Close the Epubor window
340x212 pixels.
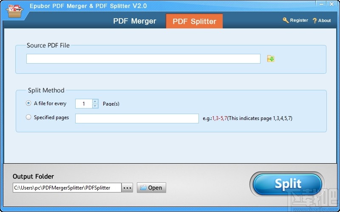332,4
